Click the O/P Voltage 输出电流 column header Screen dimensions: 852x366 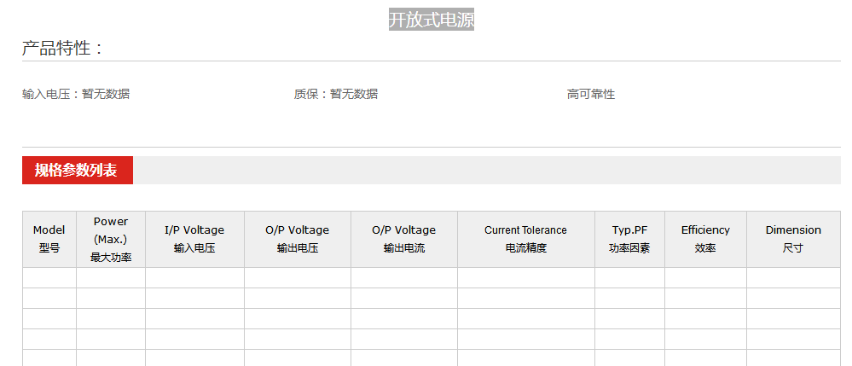(403, 239)
